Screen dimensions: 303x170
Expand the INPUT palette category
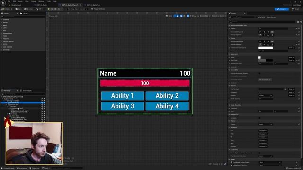click(5, 25)
